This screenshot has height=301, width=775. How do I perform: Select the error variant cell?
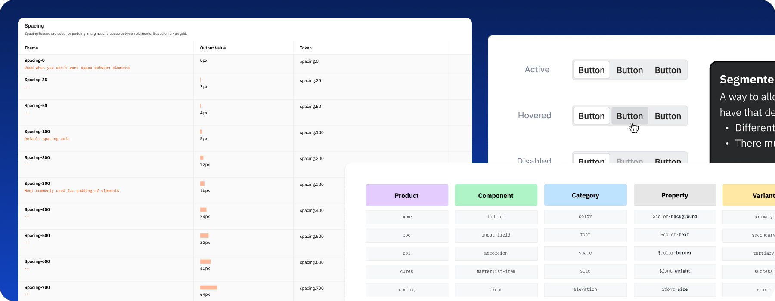click(749, 289)
